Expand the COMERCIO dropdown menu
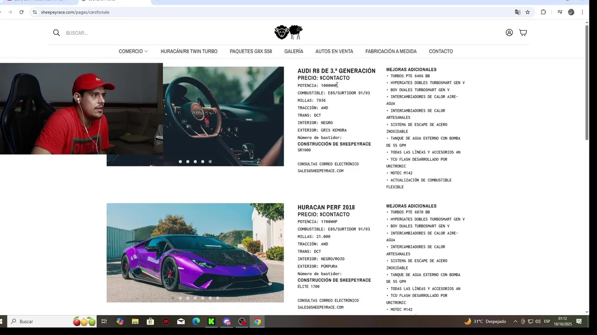Screen dimensions: 597x335 click(x=133, y=51)
